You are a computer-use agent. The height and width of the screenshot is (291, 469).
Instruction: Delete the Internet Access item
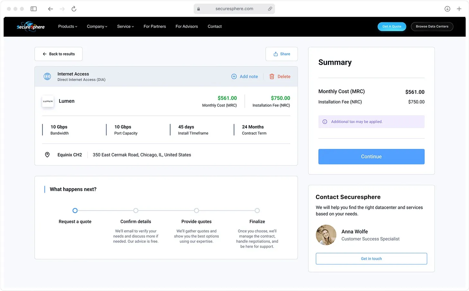(x=280, y=76)
